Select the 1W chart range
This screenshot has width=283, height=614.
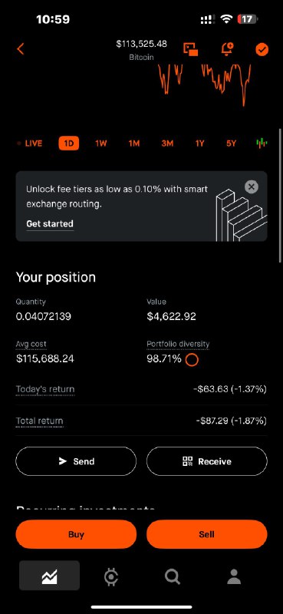[x=101, y=144]
